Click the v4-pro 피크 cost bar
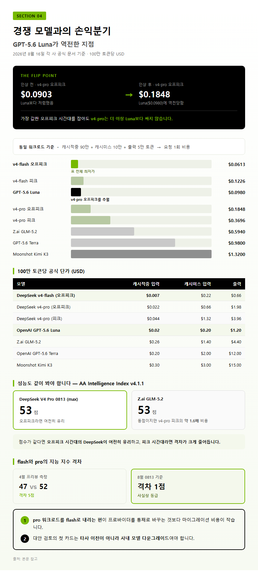Image resolution: width=258 pixels, height=578 pixels. tap(91, 220)
